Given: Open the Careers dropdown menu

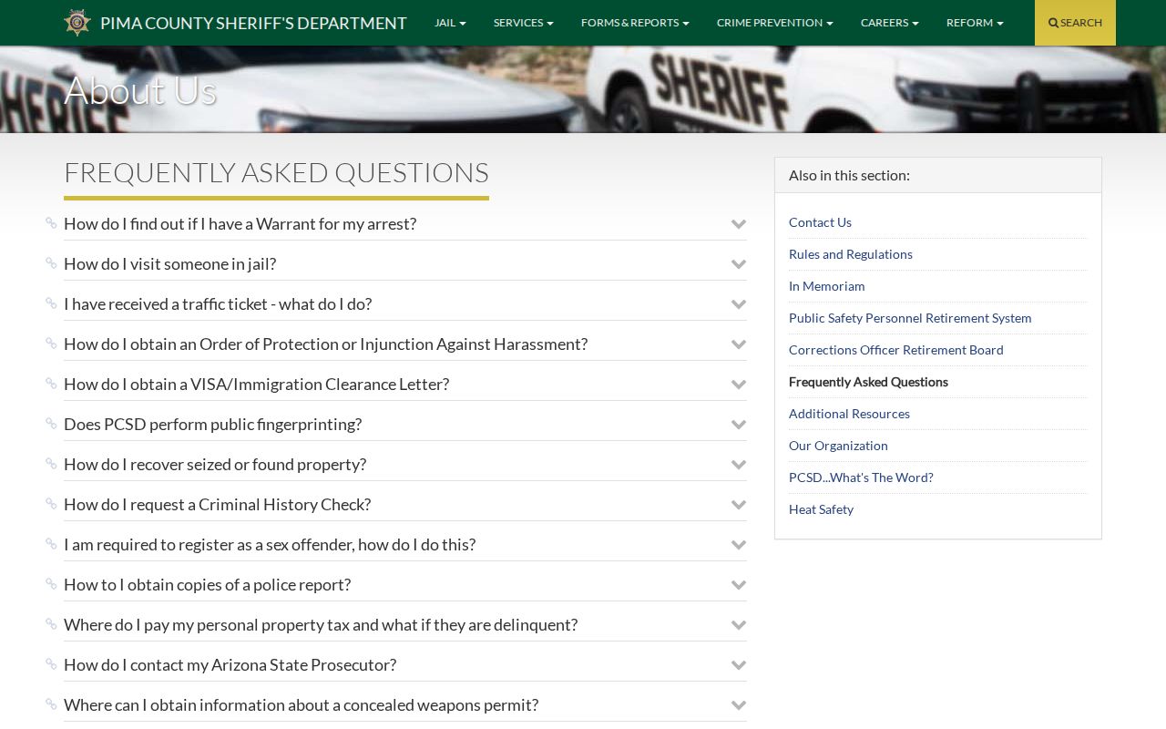Looking at the screenshot, I should tap(890, 23).
